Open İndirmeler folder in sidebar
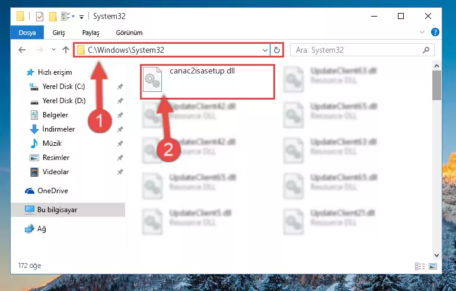Viewport: 456px width, 291px height. (x=52, y=129)
